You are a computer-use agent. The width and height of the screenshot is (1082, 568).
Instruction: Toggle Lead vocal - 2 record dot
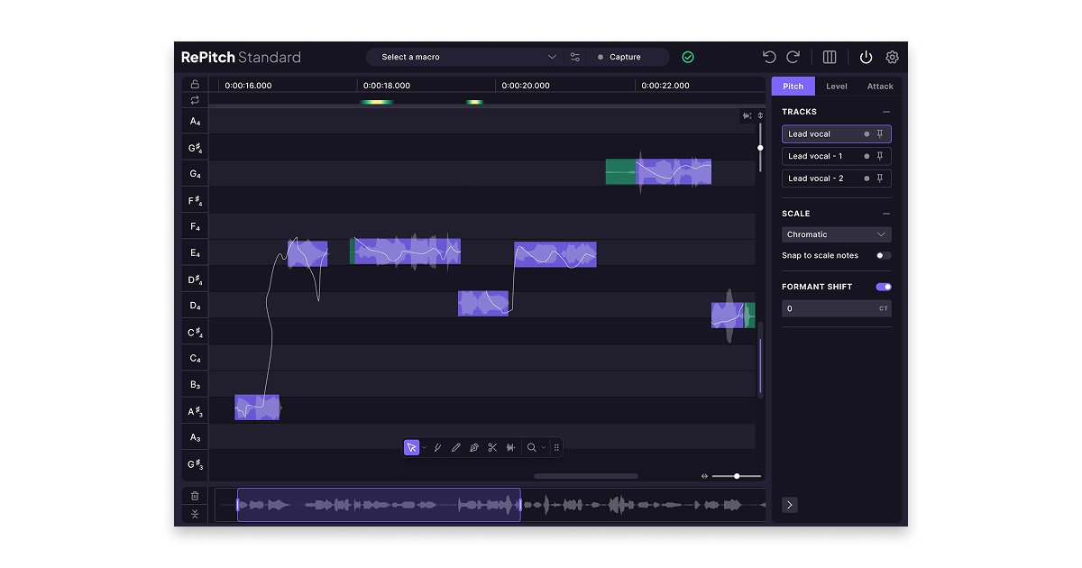[x=867, y=179]
